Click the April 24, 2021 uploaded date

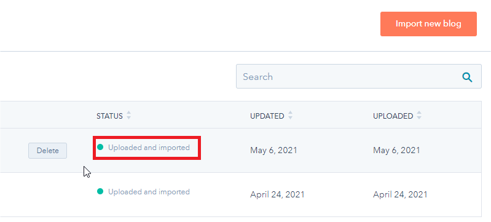point(400,195)
